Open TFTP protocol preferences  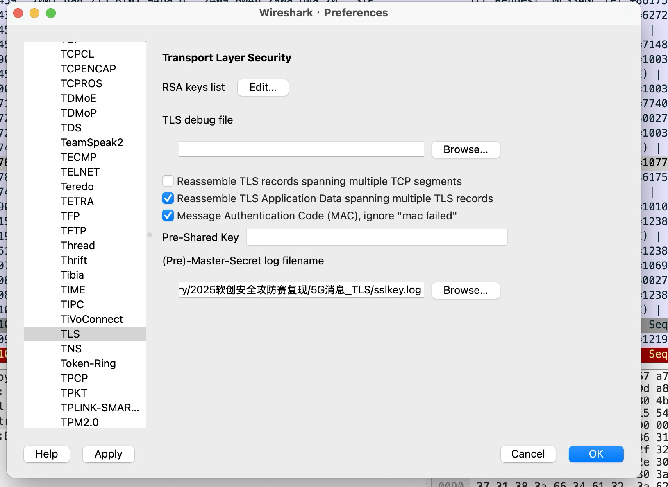84,231
